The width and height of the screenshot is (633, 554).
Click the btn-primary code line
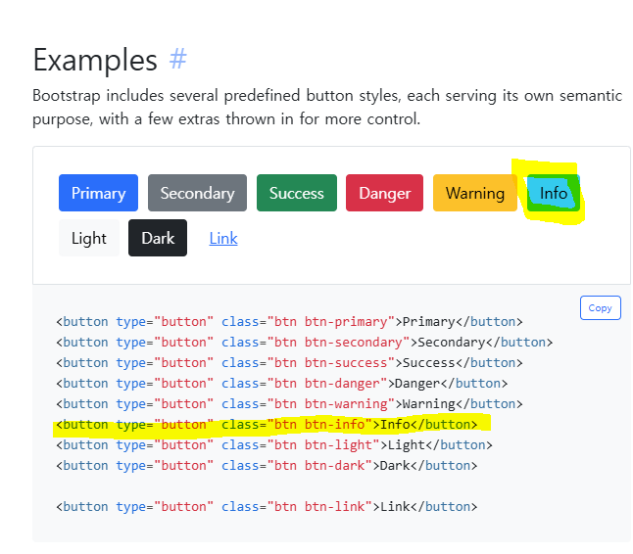(x=289, y=322)
